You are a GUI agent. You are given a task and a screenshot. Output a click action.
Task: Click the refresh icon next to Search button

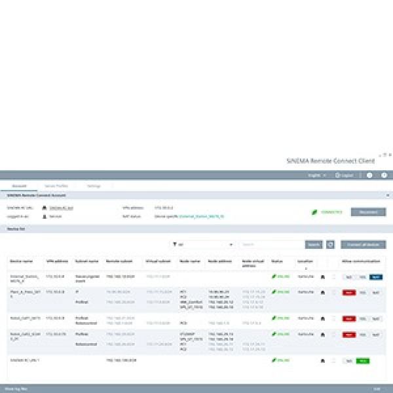(x=330, y=244)
